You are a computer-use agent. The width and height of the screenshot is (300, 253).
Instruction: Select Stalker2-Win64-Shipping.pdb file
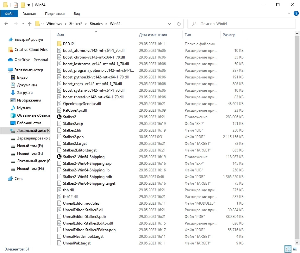point(87,177)
